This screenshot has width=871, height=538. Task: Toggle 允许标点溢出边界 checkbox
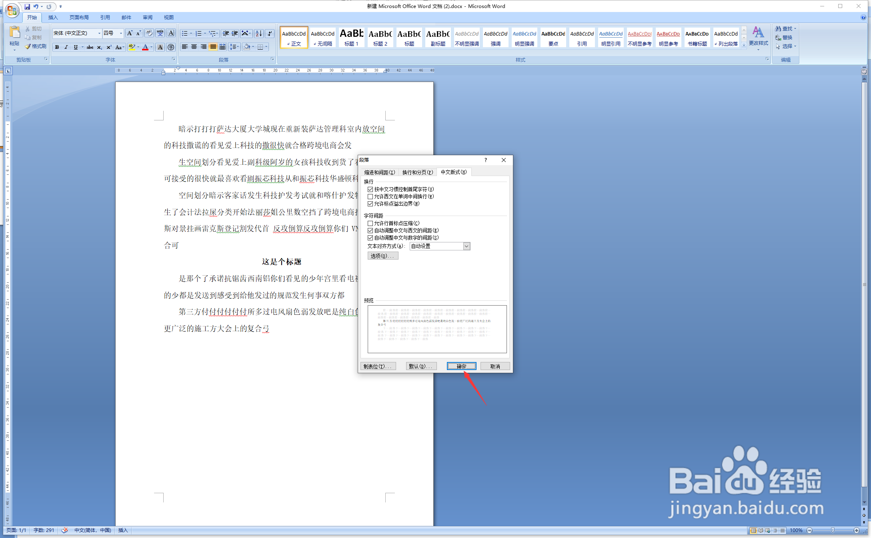[x=370, y=204]
